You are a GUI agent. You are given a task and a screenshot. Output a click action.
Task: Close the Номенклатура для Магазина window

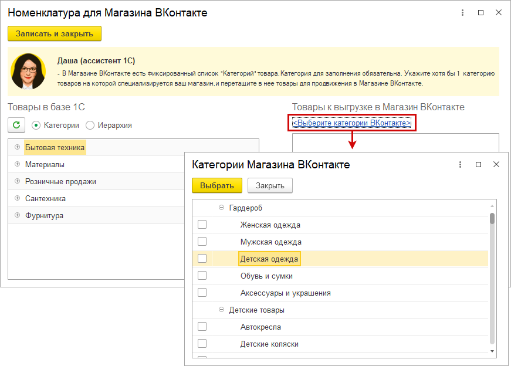coord(499,13)
